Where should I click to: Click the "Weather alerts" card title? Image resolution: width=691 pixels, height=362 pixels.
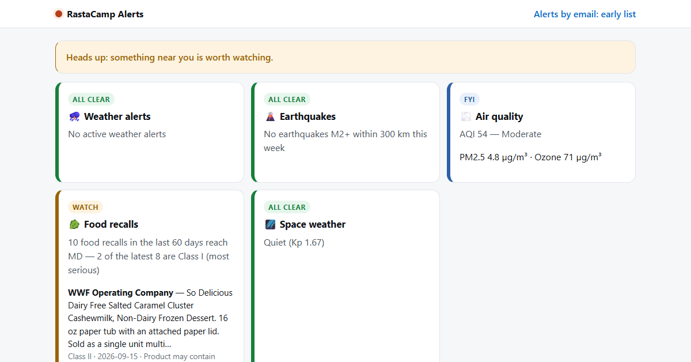(x=117, y=116)
